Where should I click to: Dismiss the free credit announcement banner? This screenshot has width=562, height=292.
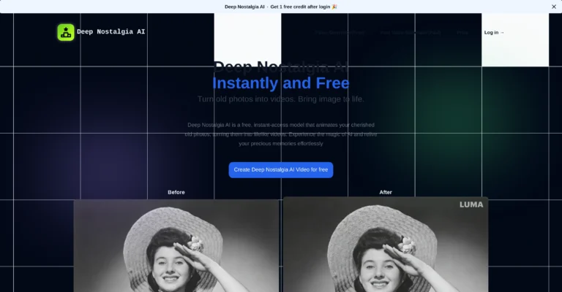point(554,7)
